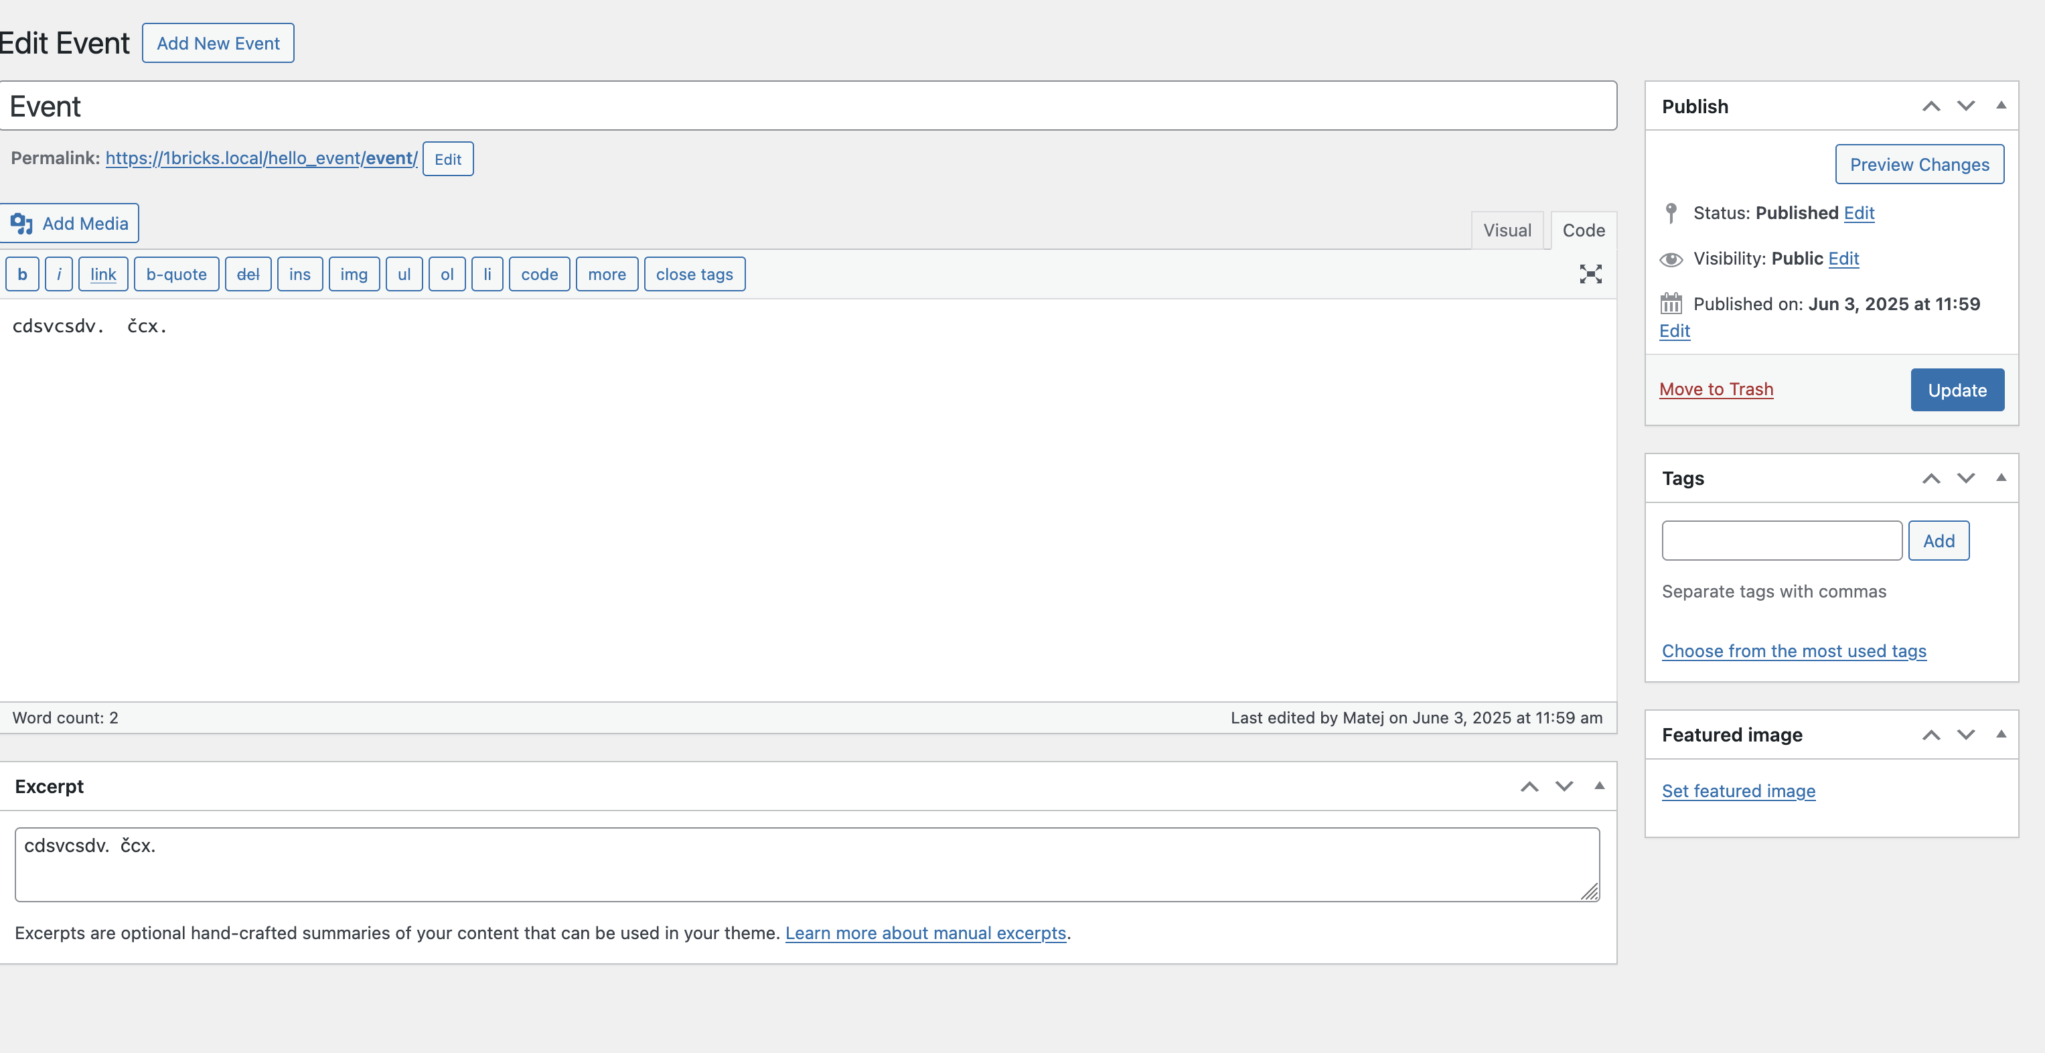Switch to the Code editor tab

[1584, 230]
